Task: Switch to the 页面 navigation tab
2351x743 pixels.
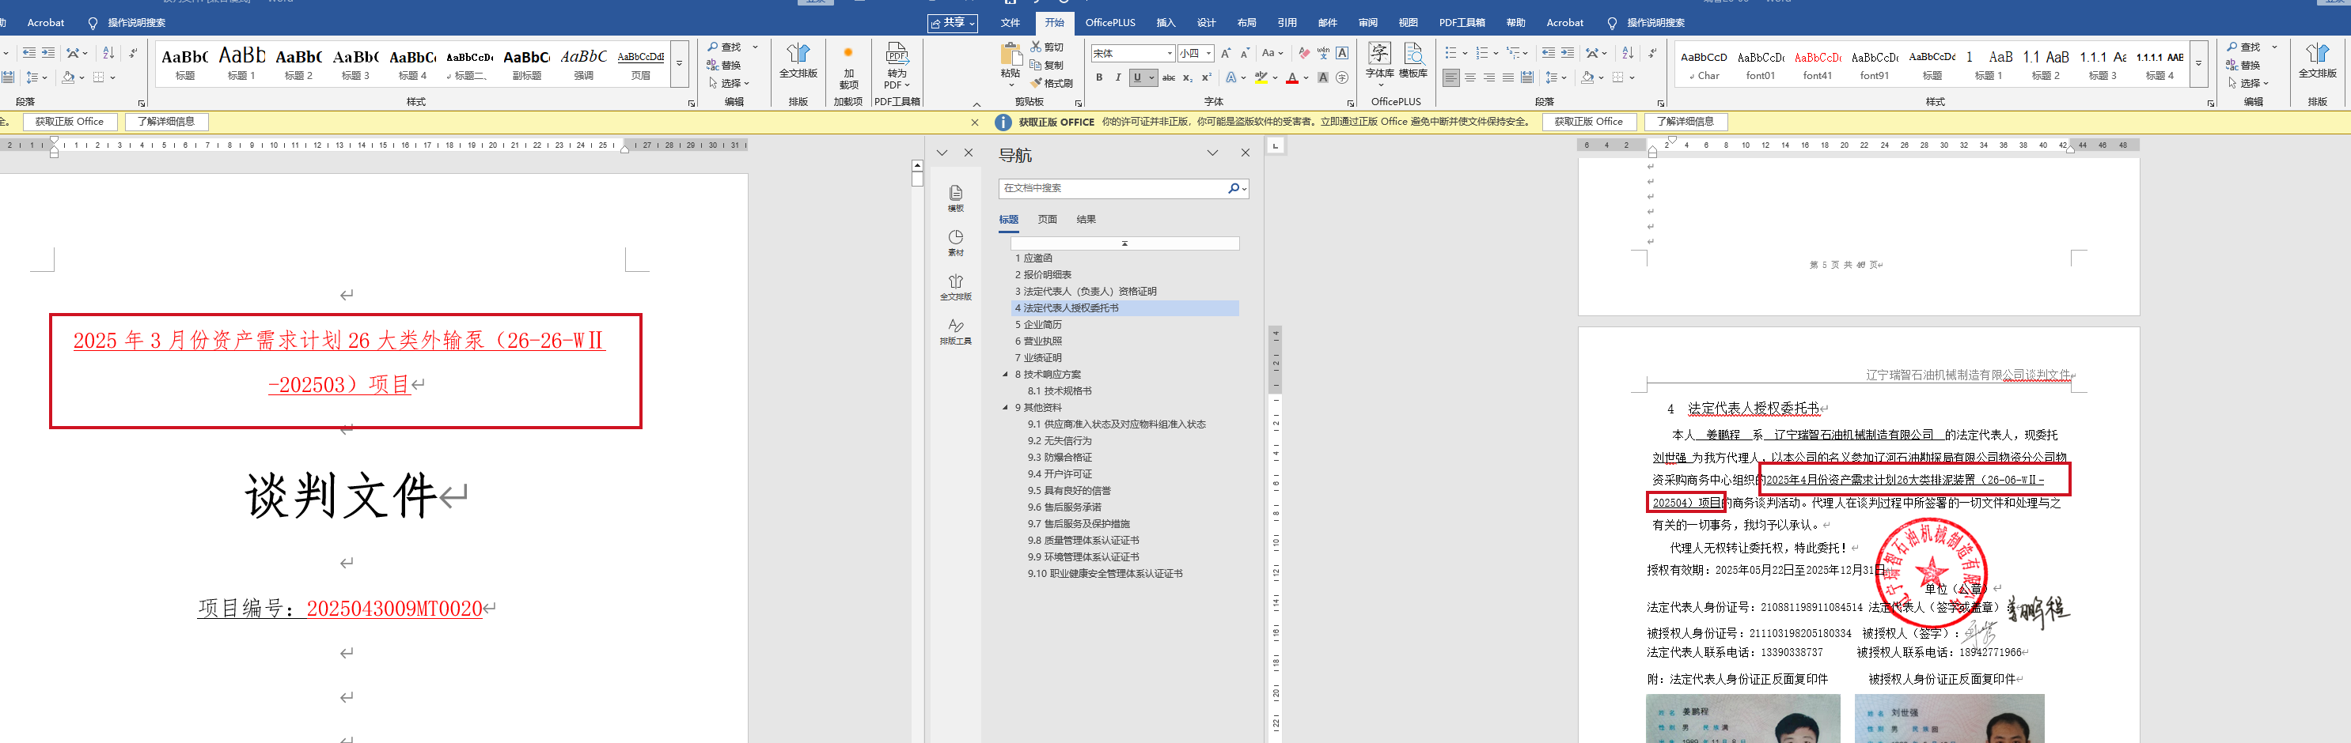Action: pos(1047,220)
